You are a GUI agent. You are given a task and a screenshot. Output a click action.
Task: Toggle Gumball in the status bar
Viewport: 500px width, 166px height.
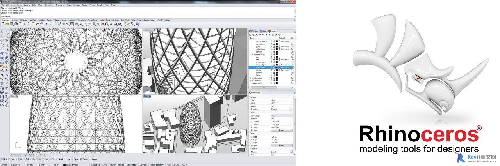click(x=143, y=165)
